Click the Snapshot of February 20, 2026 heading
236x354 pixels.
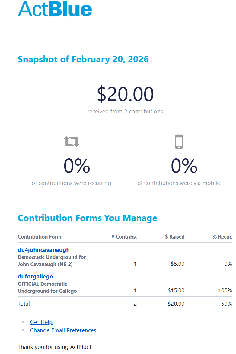(83, 59)
